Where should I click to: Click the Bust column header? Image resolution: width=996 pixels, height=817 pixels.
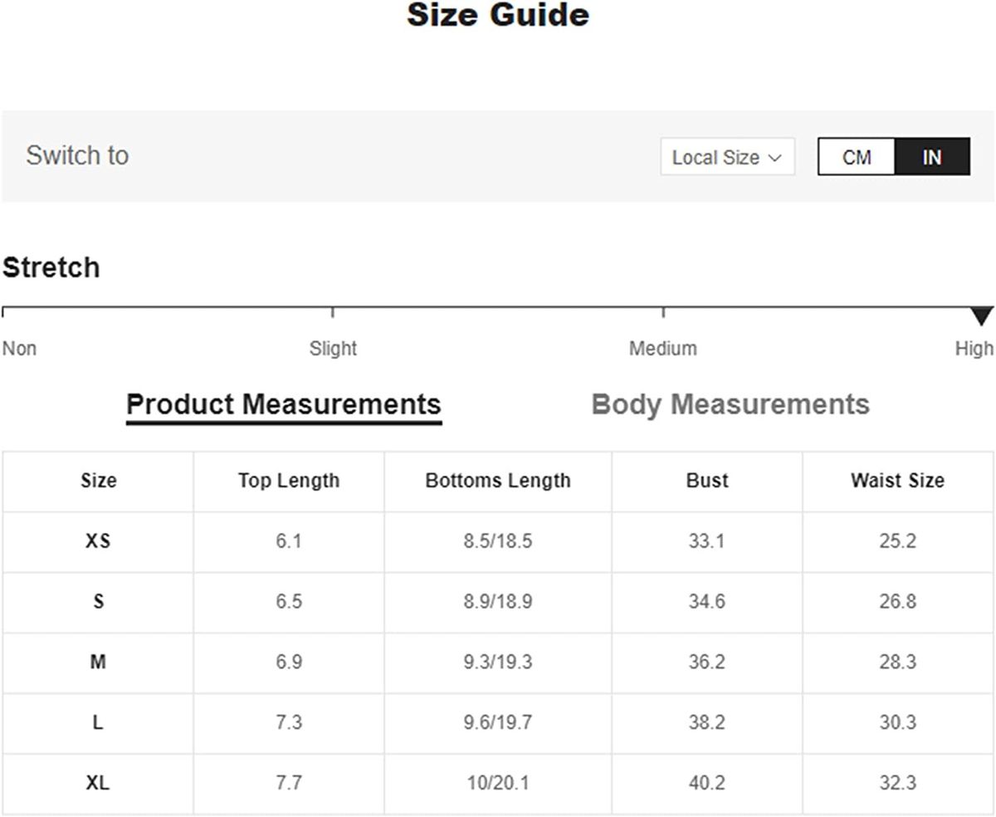pyautogui.click(x=706, y=481)
